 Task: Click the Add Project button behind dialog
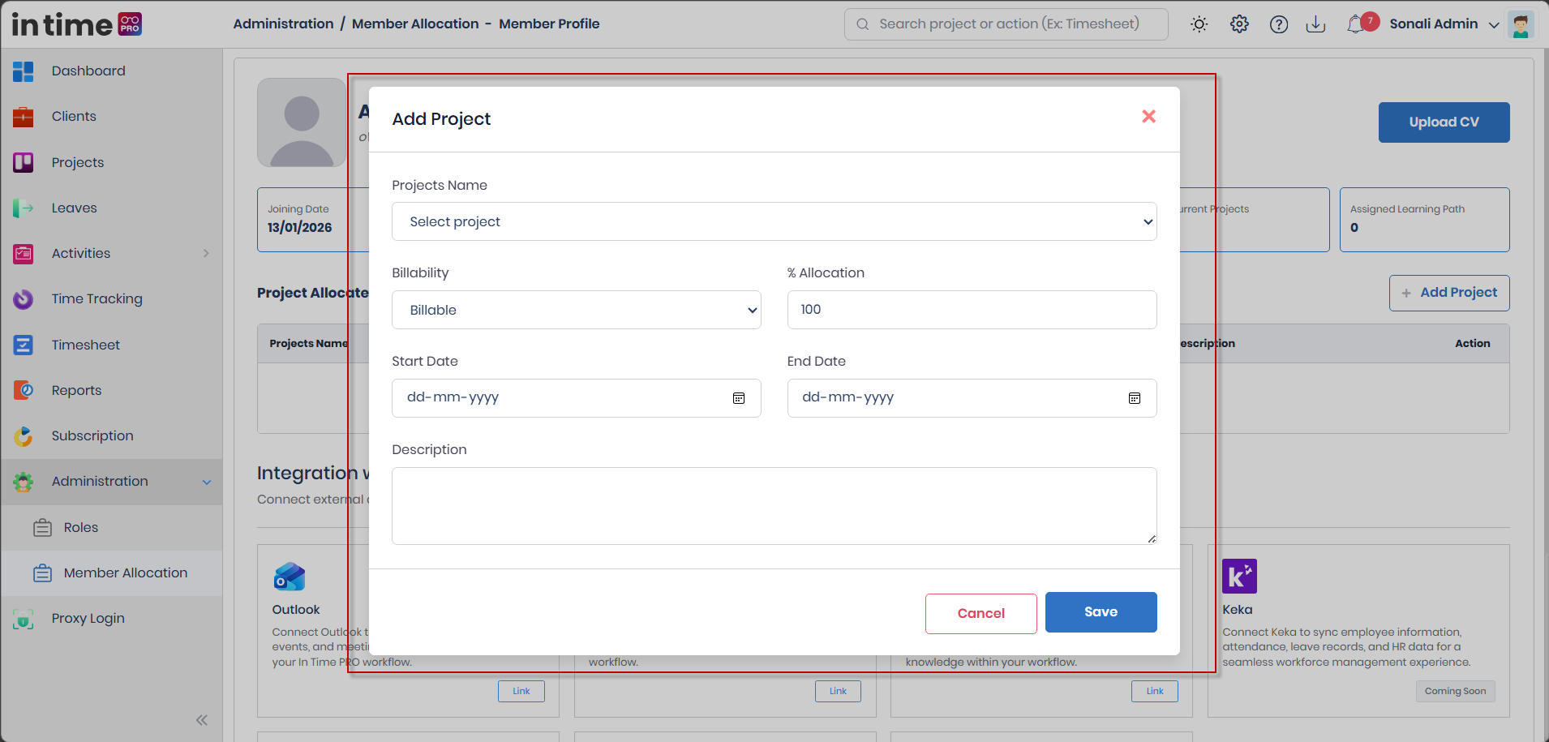(1449, 293)
